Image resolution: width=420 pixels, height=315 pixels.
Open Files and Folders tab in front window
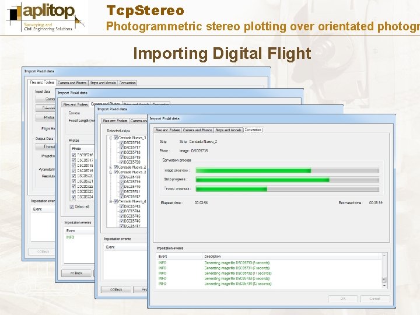(x=167, y=130)
